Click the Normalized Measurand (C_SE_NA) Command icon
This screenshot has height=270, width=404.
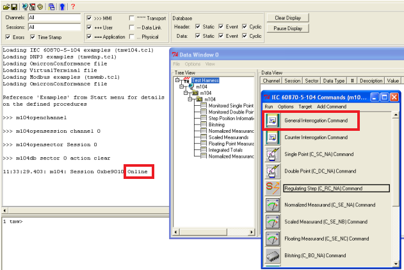pos(271,205)
